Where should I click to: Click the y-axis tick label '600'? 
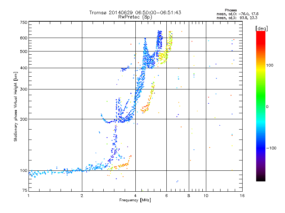[24, 38]
